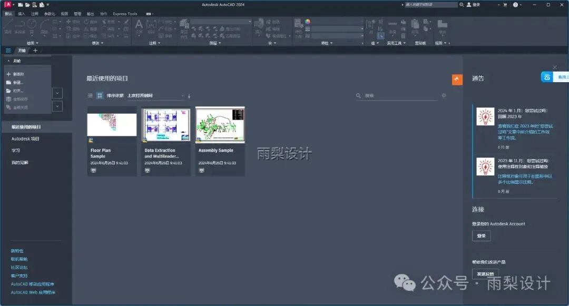Expand the 特性 ribbon panel

point(327,43)
